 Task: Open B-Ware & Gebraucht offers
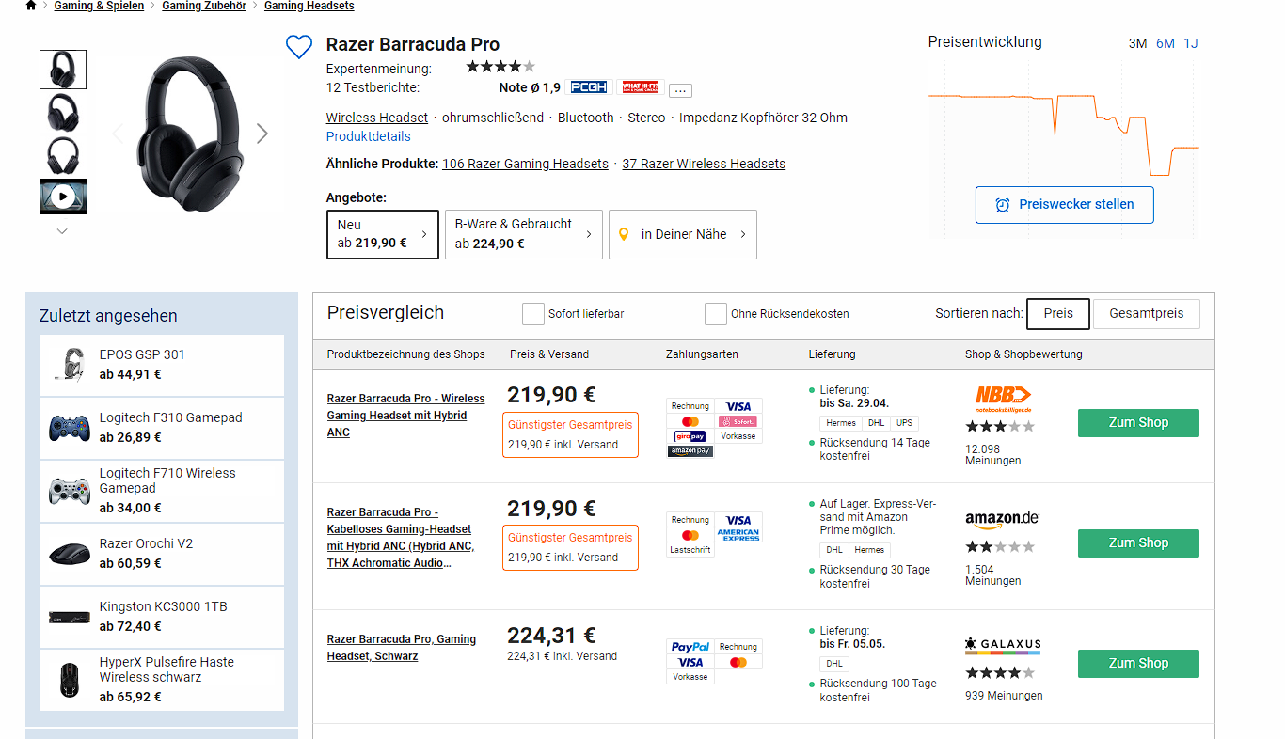[523, 234]
